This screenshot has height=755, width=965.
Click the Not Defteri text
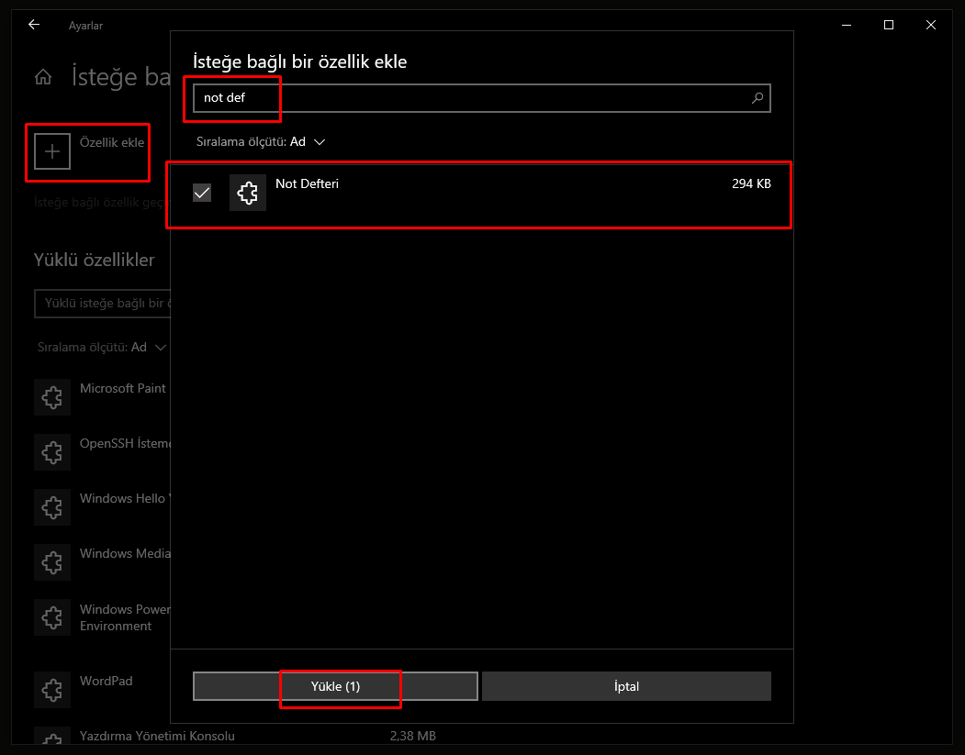(x=307, y=183)
